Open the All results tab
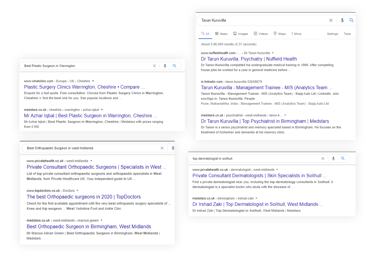Viewport: 375px width, 262px height. coord(205,34)
